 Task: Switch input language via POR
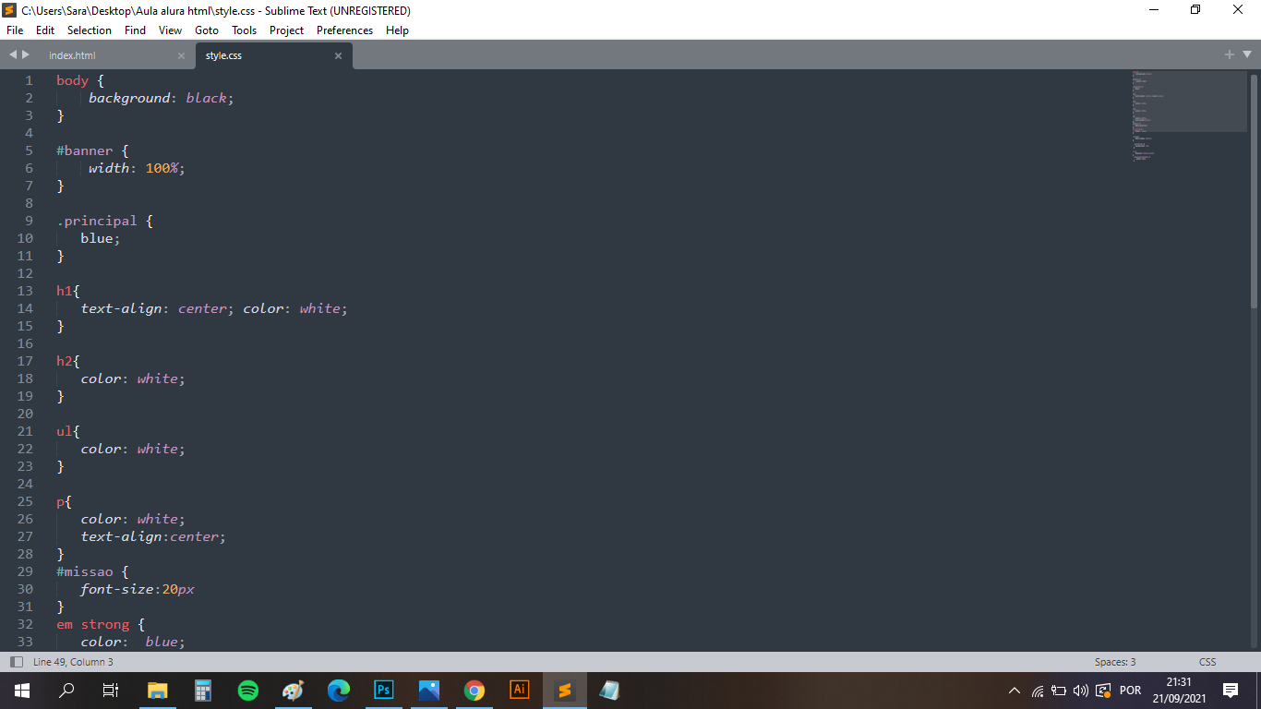tap(1130, 691)
